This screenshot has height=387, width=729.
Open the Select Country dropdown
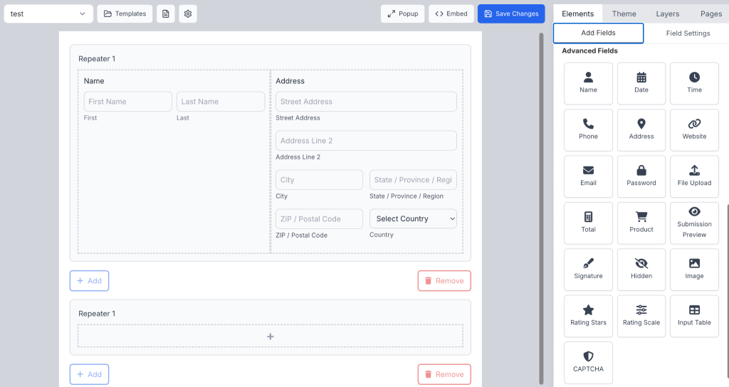click(x=413, y=219)
